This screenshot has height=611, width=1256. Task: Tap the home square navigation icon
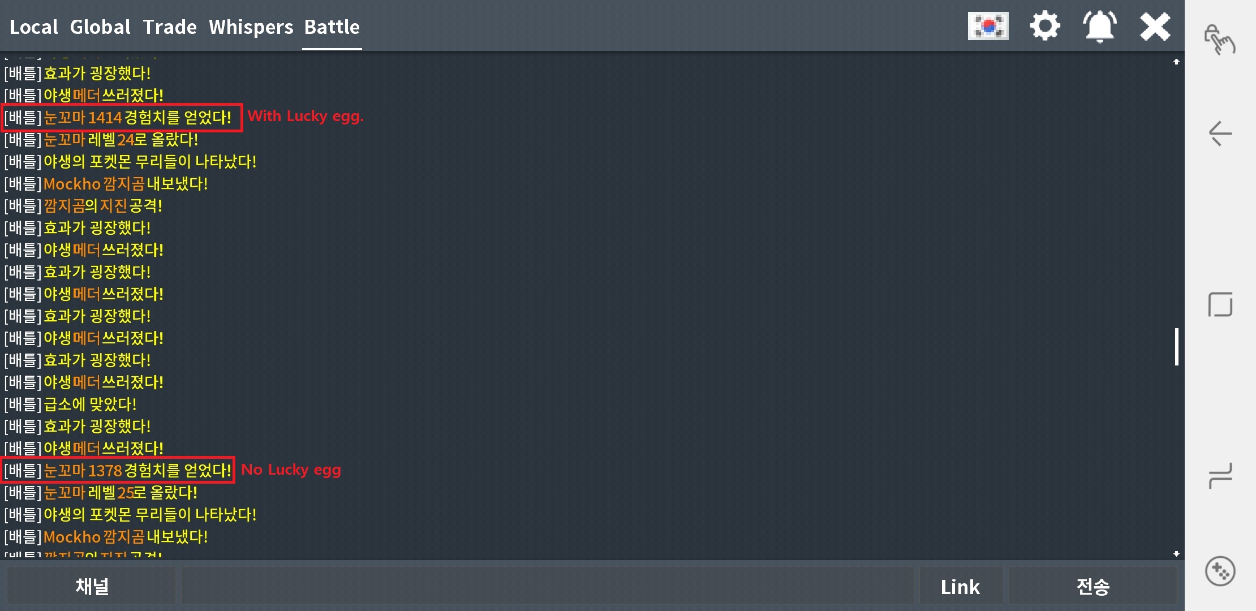coord(1220,305)
